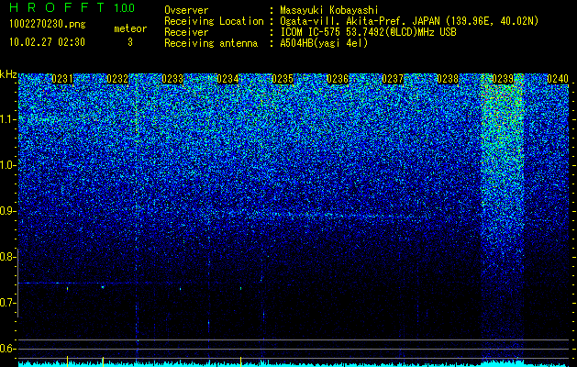This screenshot has height=367, width=577.
Task: Select the file name 1002270230.png
Action: click(x=48, y=24)
